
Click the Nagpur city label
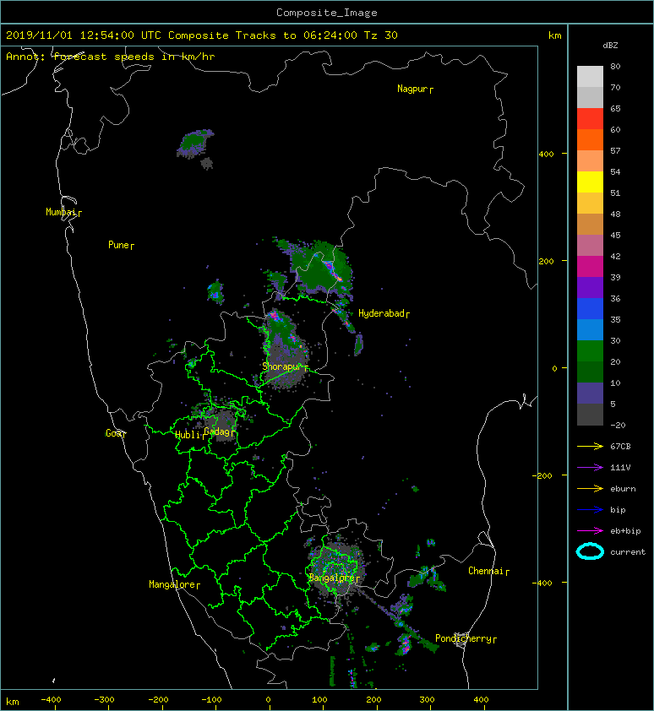[x=415, y=89]
